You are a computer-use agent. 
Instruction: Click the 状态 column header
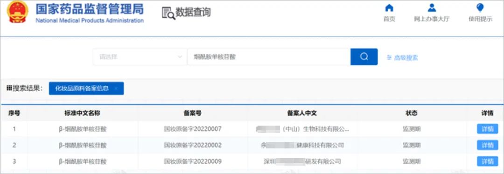412,113
